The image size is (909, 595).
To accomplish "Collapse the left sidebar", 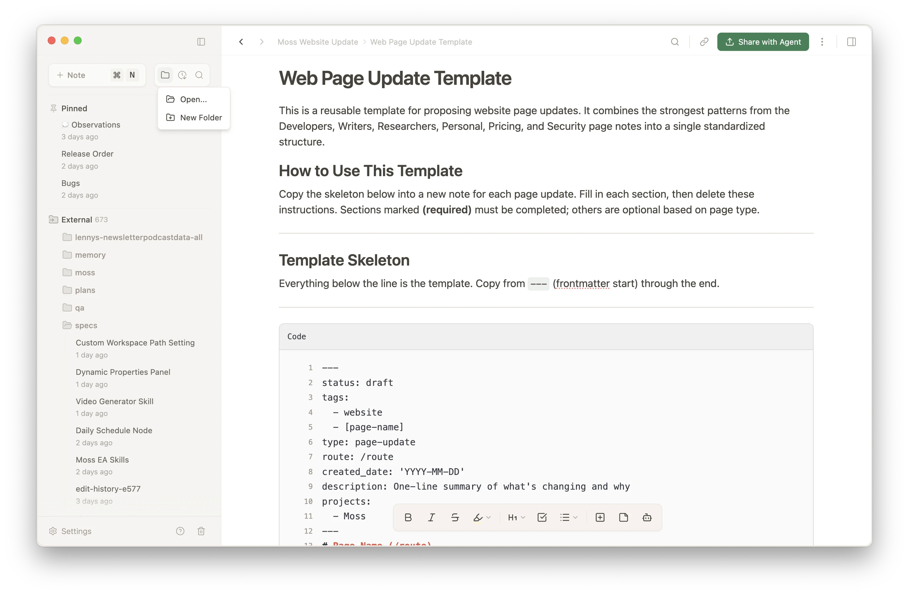I will coord(201,42).
